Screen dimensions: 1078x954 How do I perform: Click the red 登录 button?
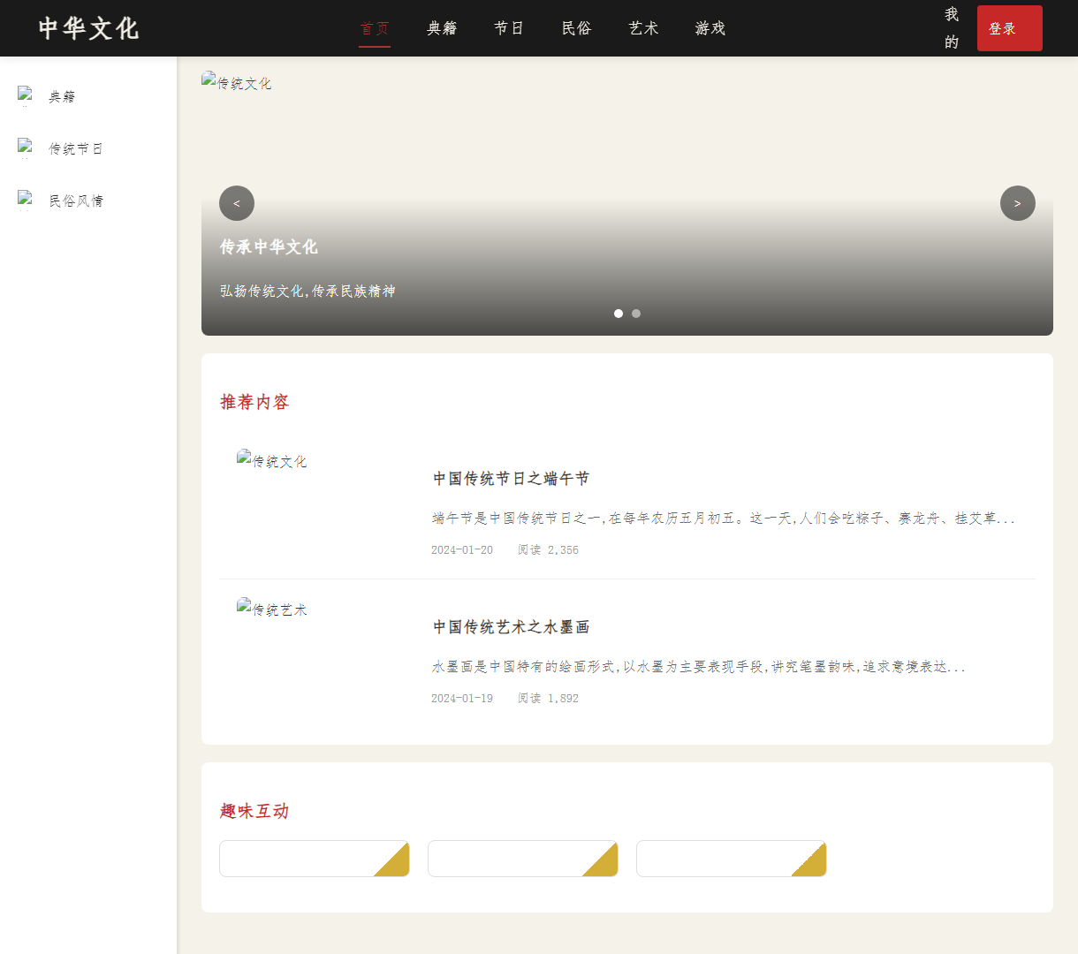(1009, 27)
